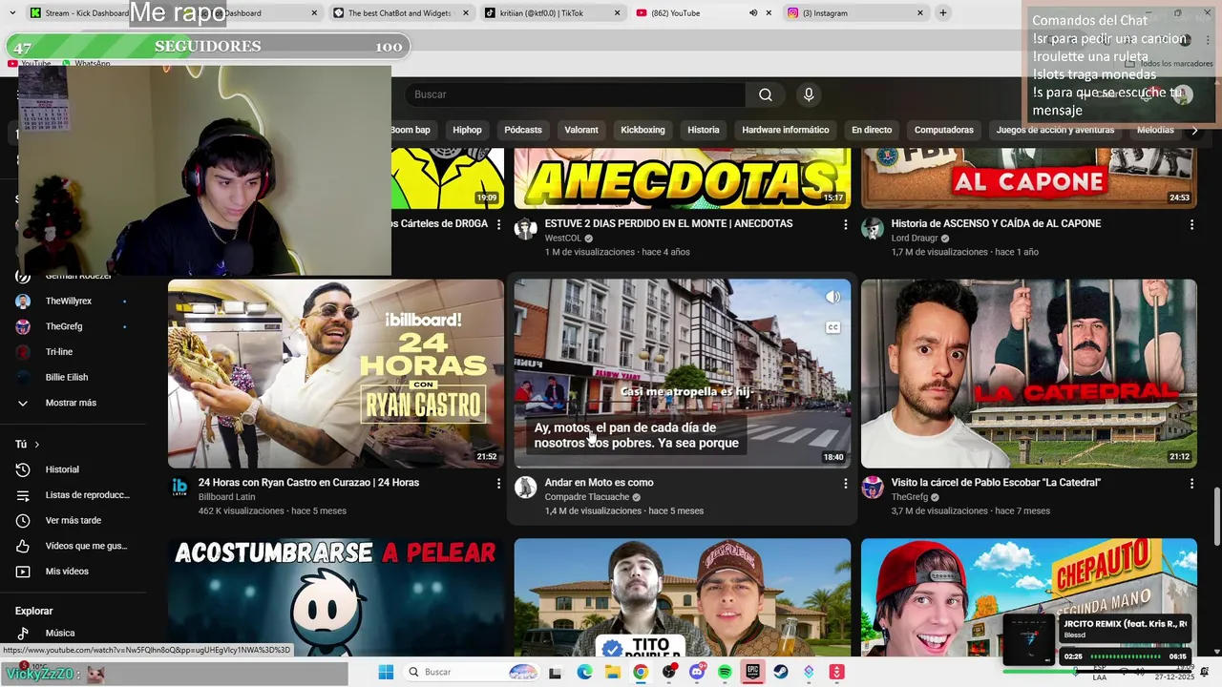Select the En directo category chip
The image size is (1222, 687).
point(872,130)
